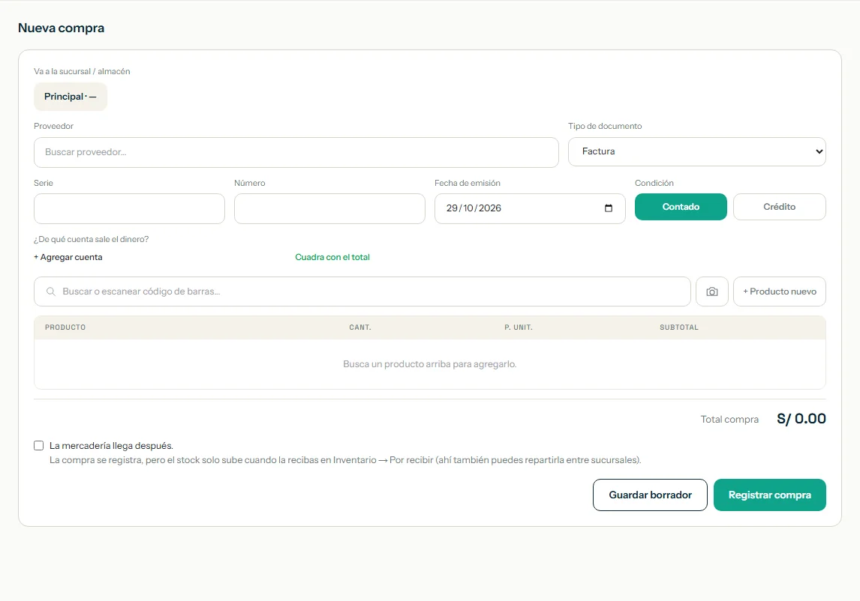Open the Tipo de documento dropdown
The width and height of the screenshot is (860, 601).
(x=696, y=152)
